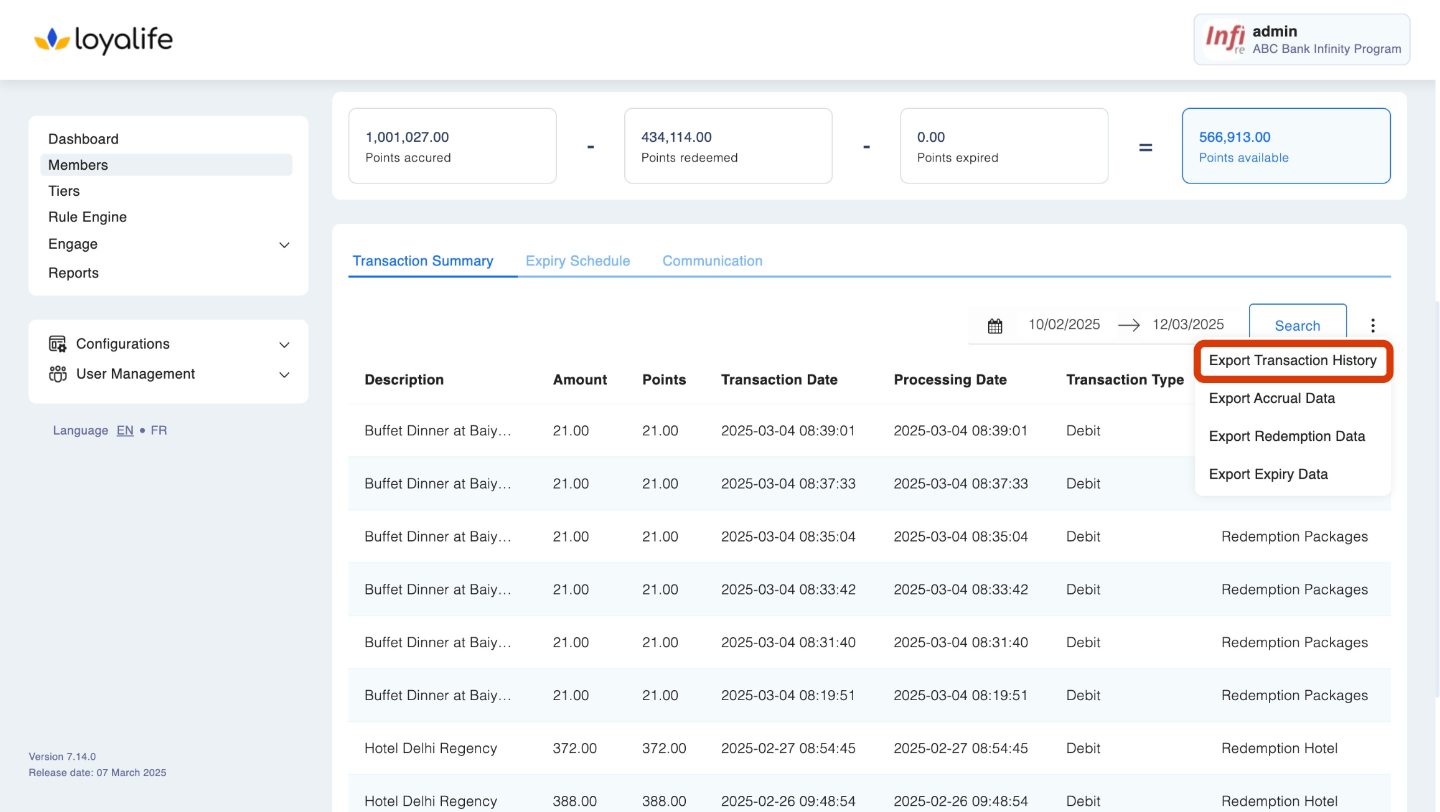Select Export Transaction History option
The image size is (1440, 812).
(x=1292, y=361)
